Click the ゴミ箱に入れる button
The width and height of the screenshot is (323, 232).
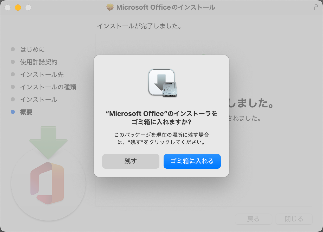[192, 161]
